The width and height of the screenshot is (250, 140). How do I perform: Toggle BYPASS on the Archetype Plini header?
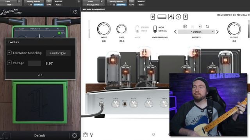pos(141,2)
